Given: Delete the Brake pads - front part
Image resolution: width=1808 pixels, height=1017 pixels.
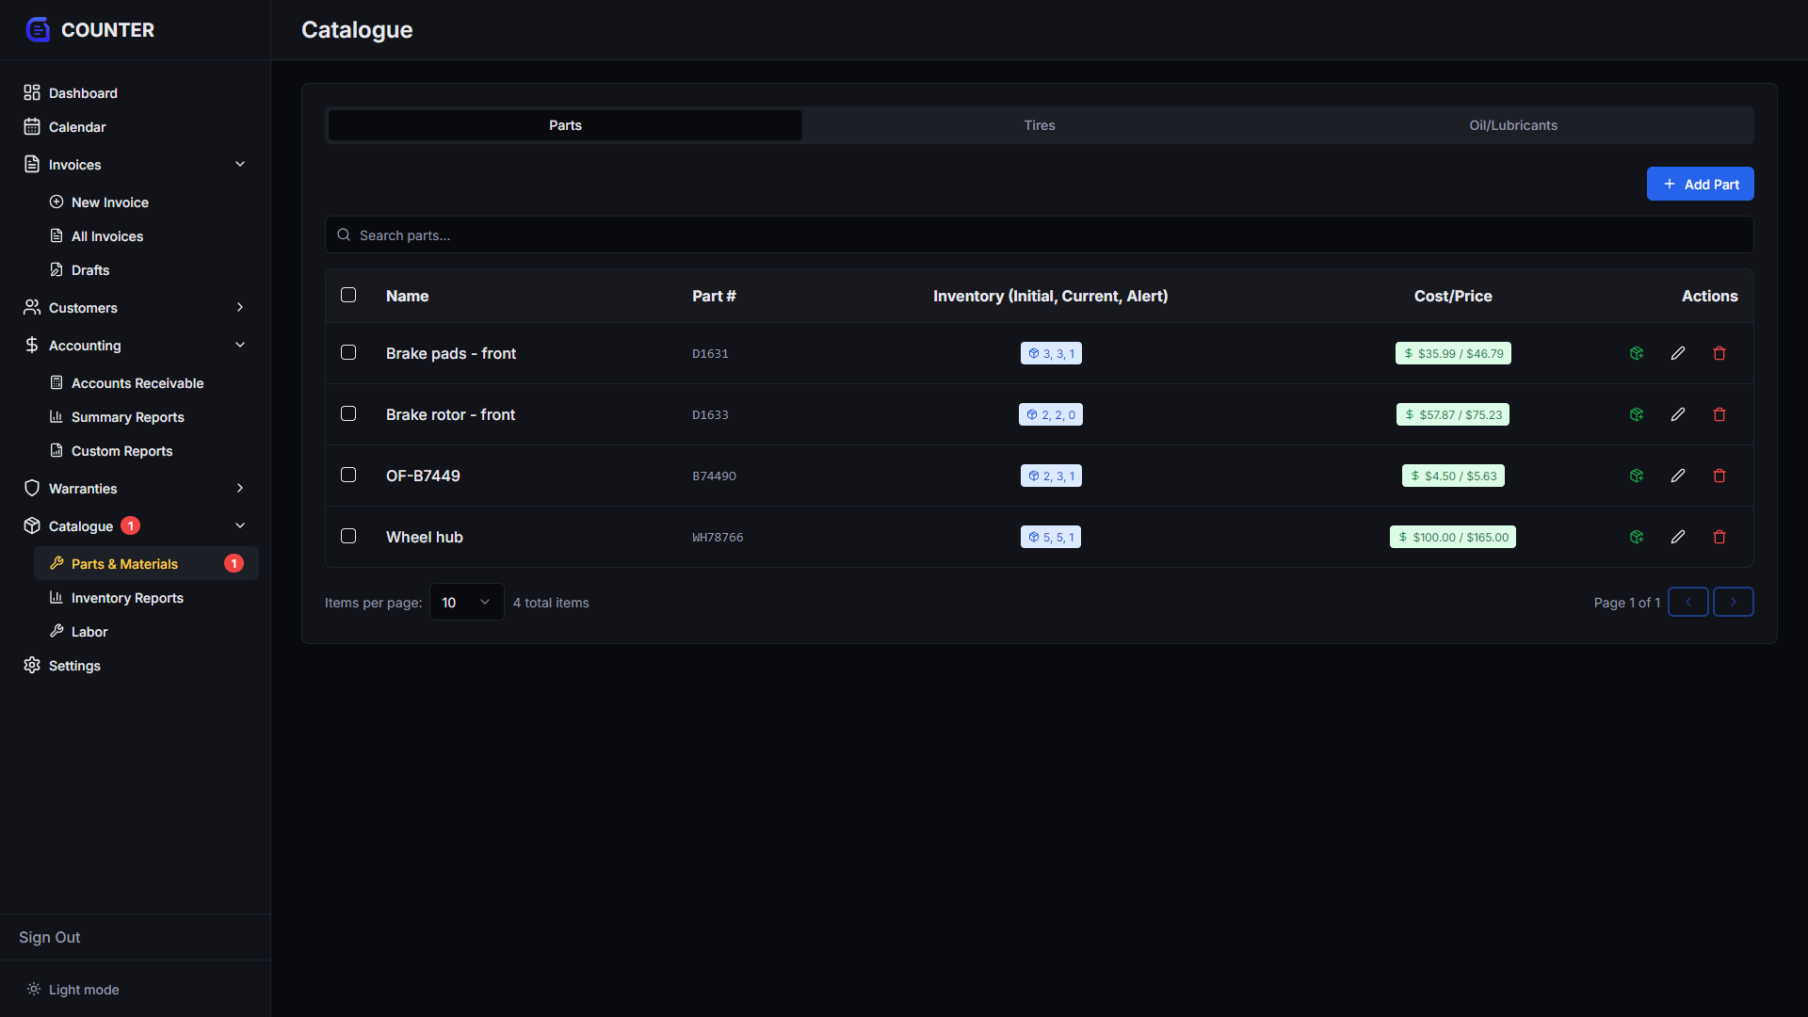Looking at the screenshot, I should (1719, 353).
